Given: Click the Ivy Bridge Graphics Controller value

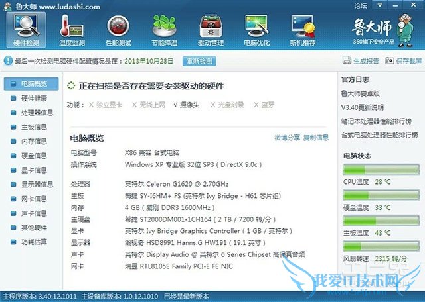Looking at the screenshot, I should 209,231.
